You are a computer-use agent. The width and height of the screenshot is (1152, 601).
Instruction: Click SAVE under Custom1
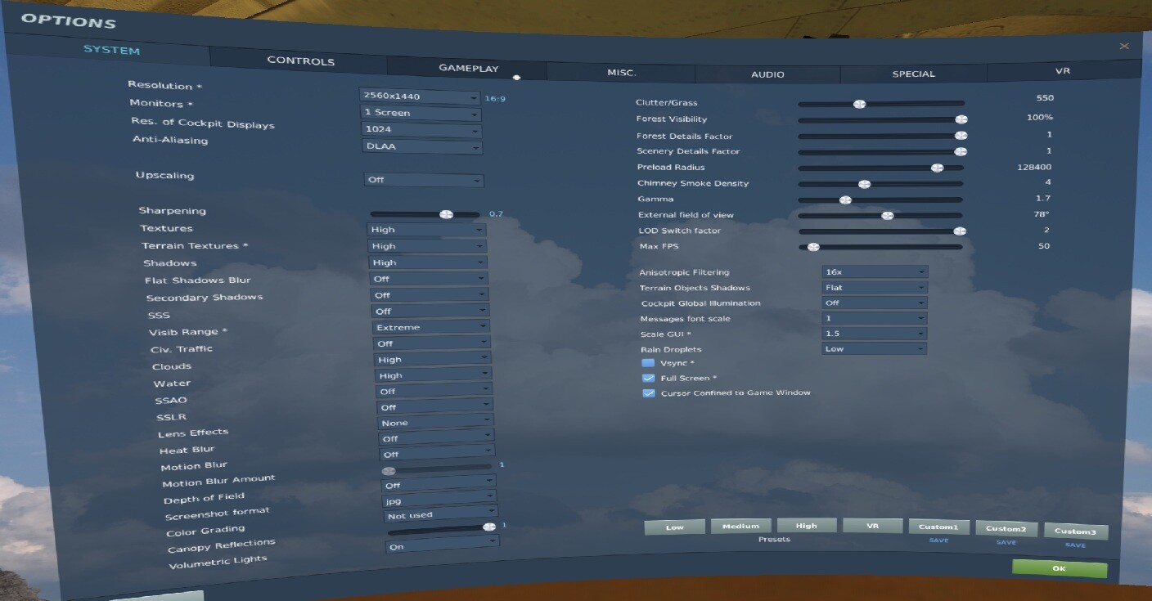(938, 540)
